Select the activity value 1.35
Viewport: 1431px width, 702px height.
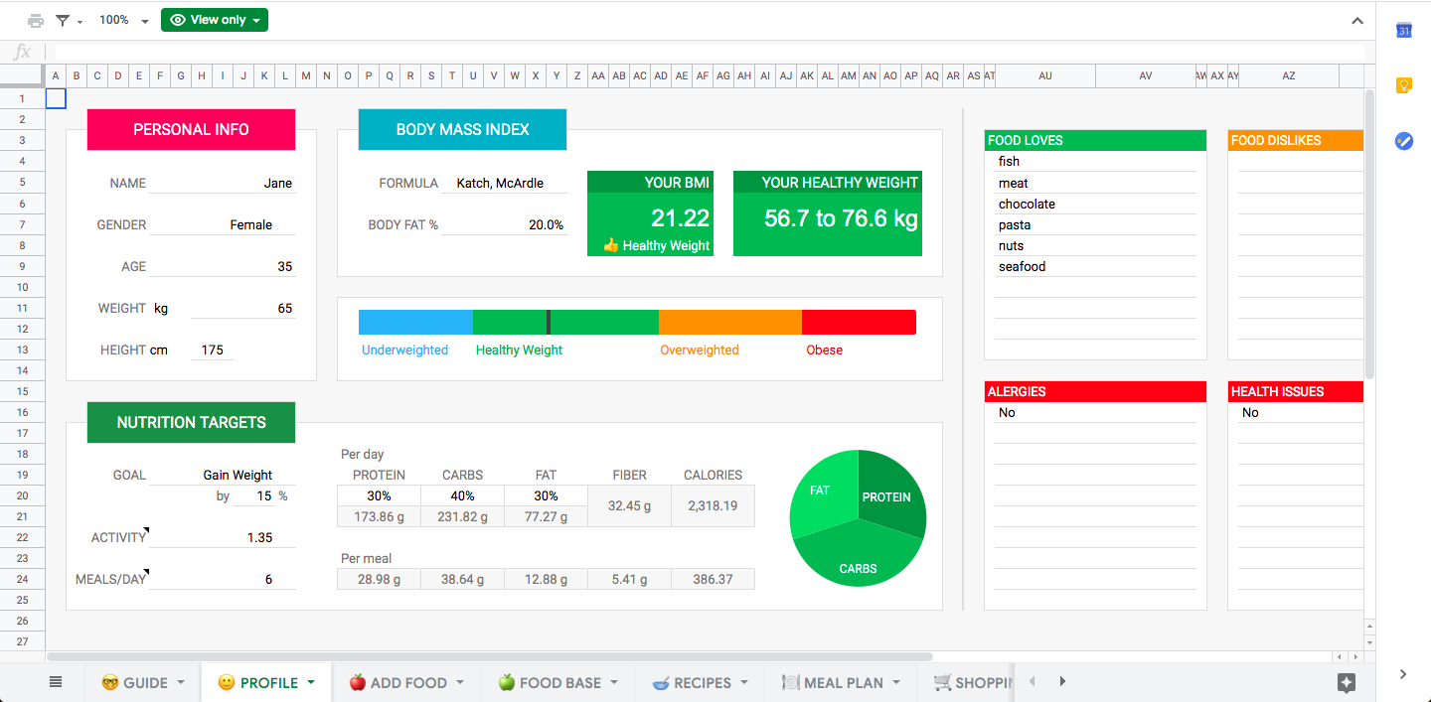coord(223,537)
